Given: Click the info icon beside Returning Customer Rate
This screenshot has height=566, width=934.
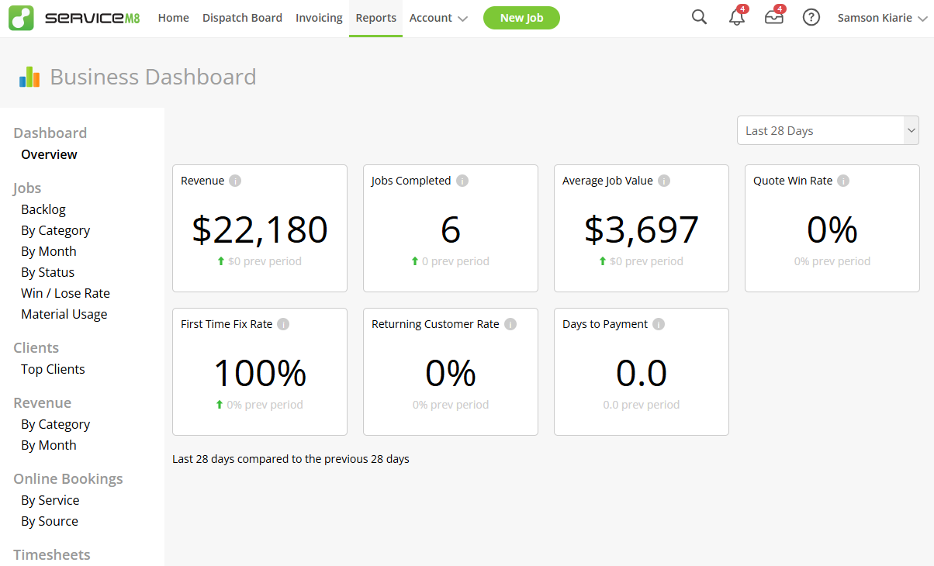Looking at the screenshot, I should coord(510,324).
